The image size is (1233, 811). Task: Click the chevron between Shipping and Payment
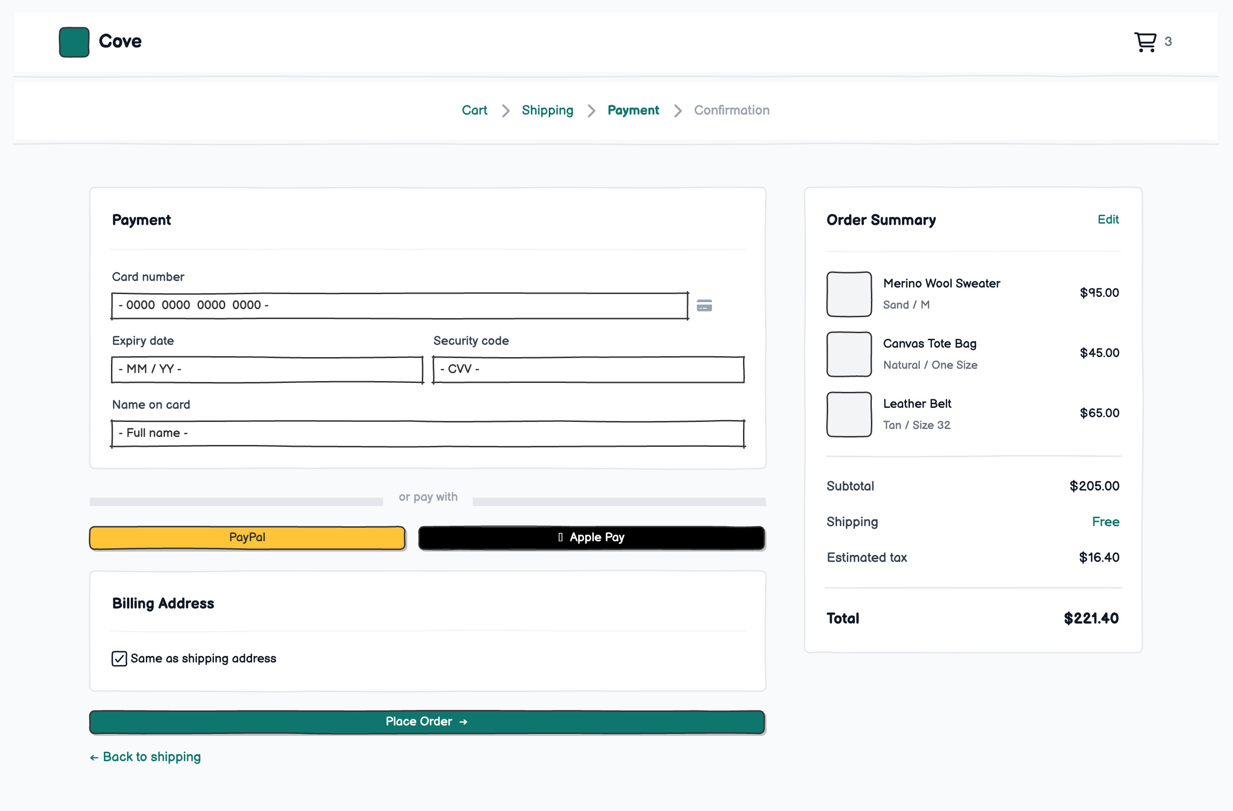[x=591, y=111]
